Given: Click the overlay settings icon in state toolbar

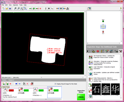Looking at the screenshot, I should [x=32, y=84].
